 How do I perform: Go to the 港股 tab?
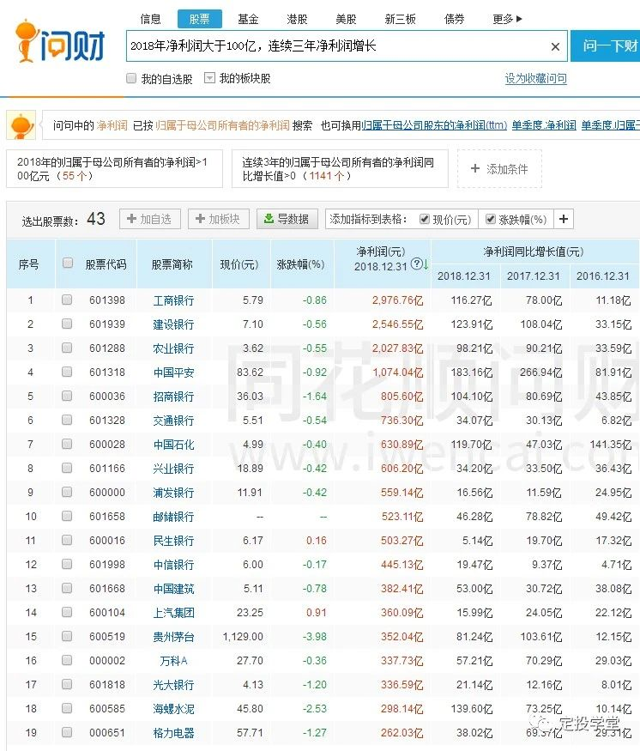click(297, 19)
